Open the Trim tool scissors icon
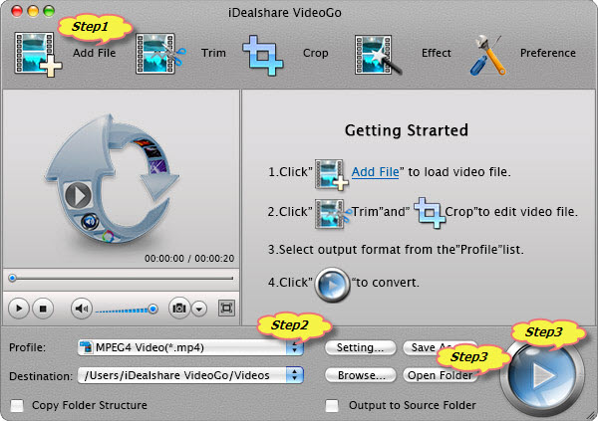The width and height of the screenshot is (598, 421). pos(160,54)
